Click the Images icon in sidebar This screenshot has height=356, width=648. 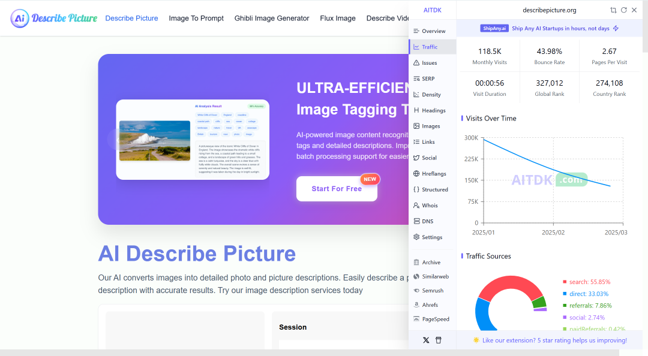tap(416, 126)
